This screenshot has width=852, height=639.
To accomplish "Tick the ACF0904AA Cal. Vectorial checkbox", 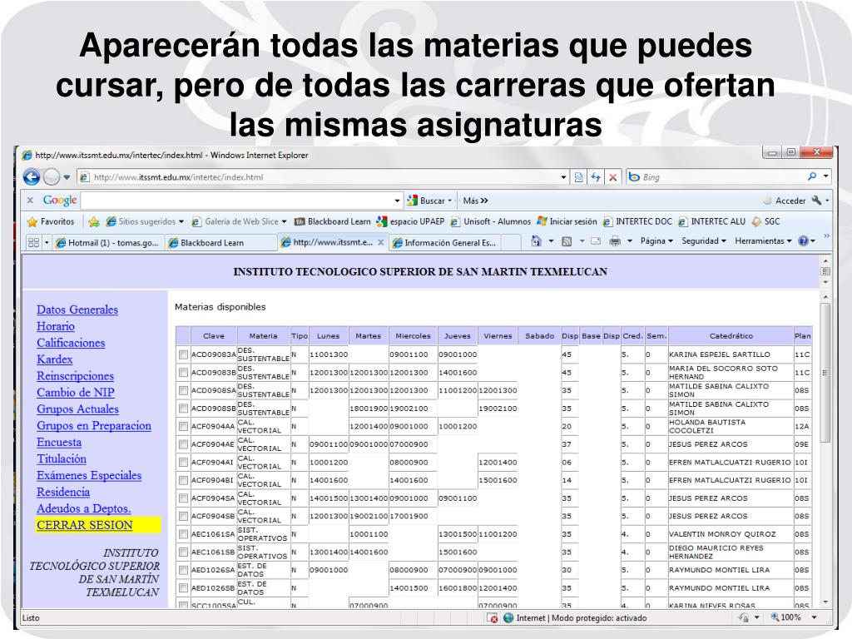I will tap(183, 427).
